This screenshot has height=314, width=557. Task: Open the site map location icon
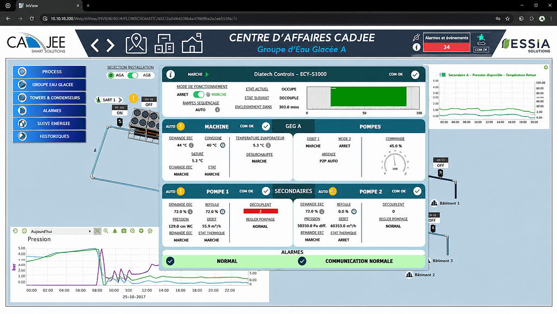pyautogui.click(x=136, y=44)
